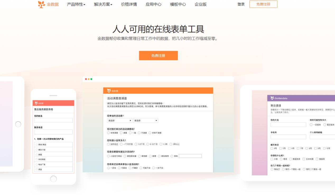Screen dimensions: 335x196
Task: Click the 登录 link
Action: point(241,4)
